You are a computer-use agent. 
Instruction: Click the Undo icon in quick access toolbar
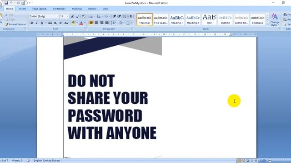[11, 3]
